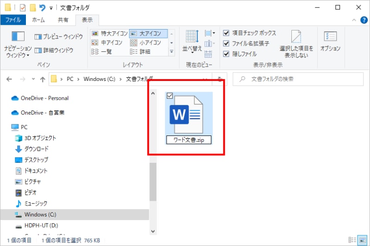
Task: Click the ワード文書.zip filename edit box
Action: [189, 140]
